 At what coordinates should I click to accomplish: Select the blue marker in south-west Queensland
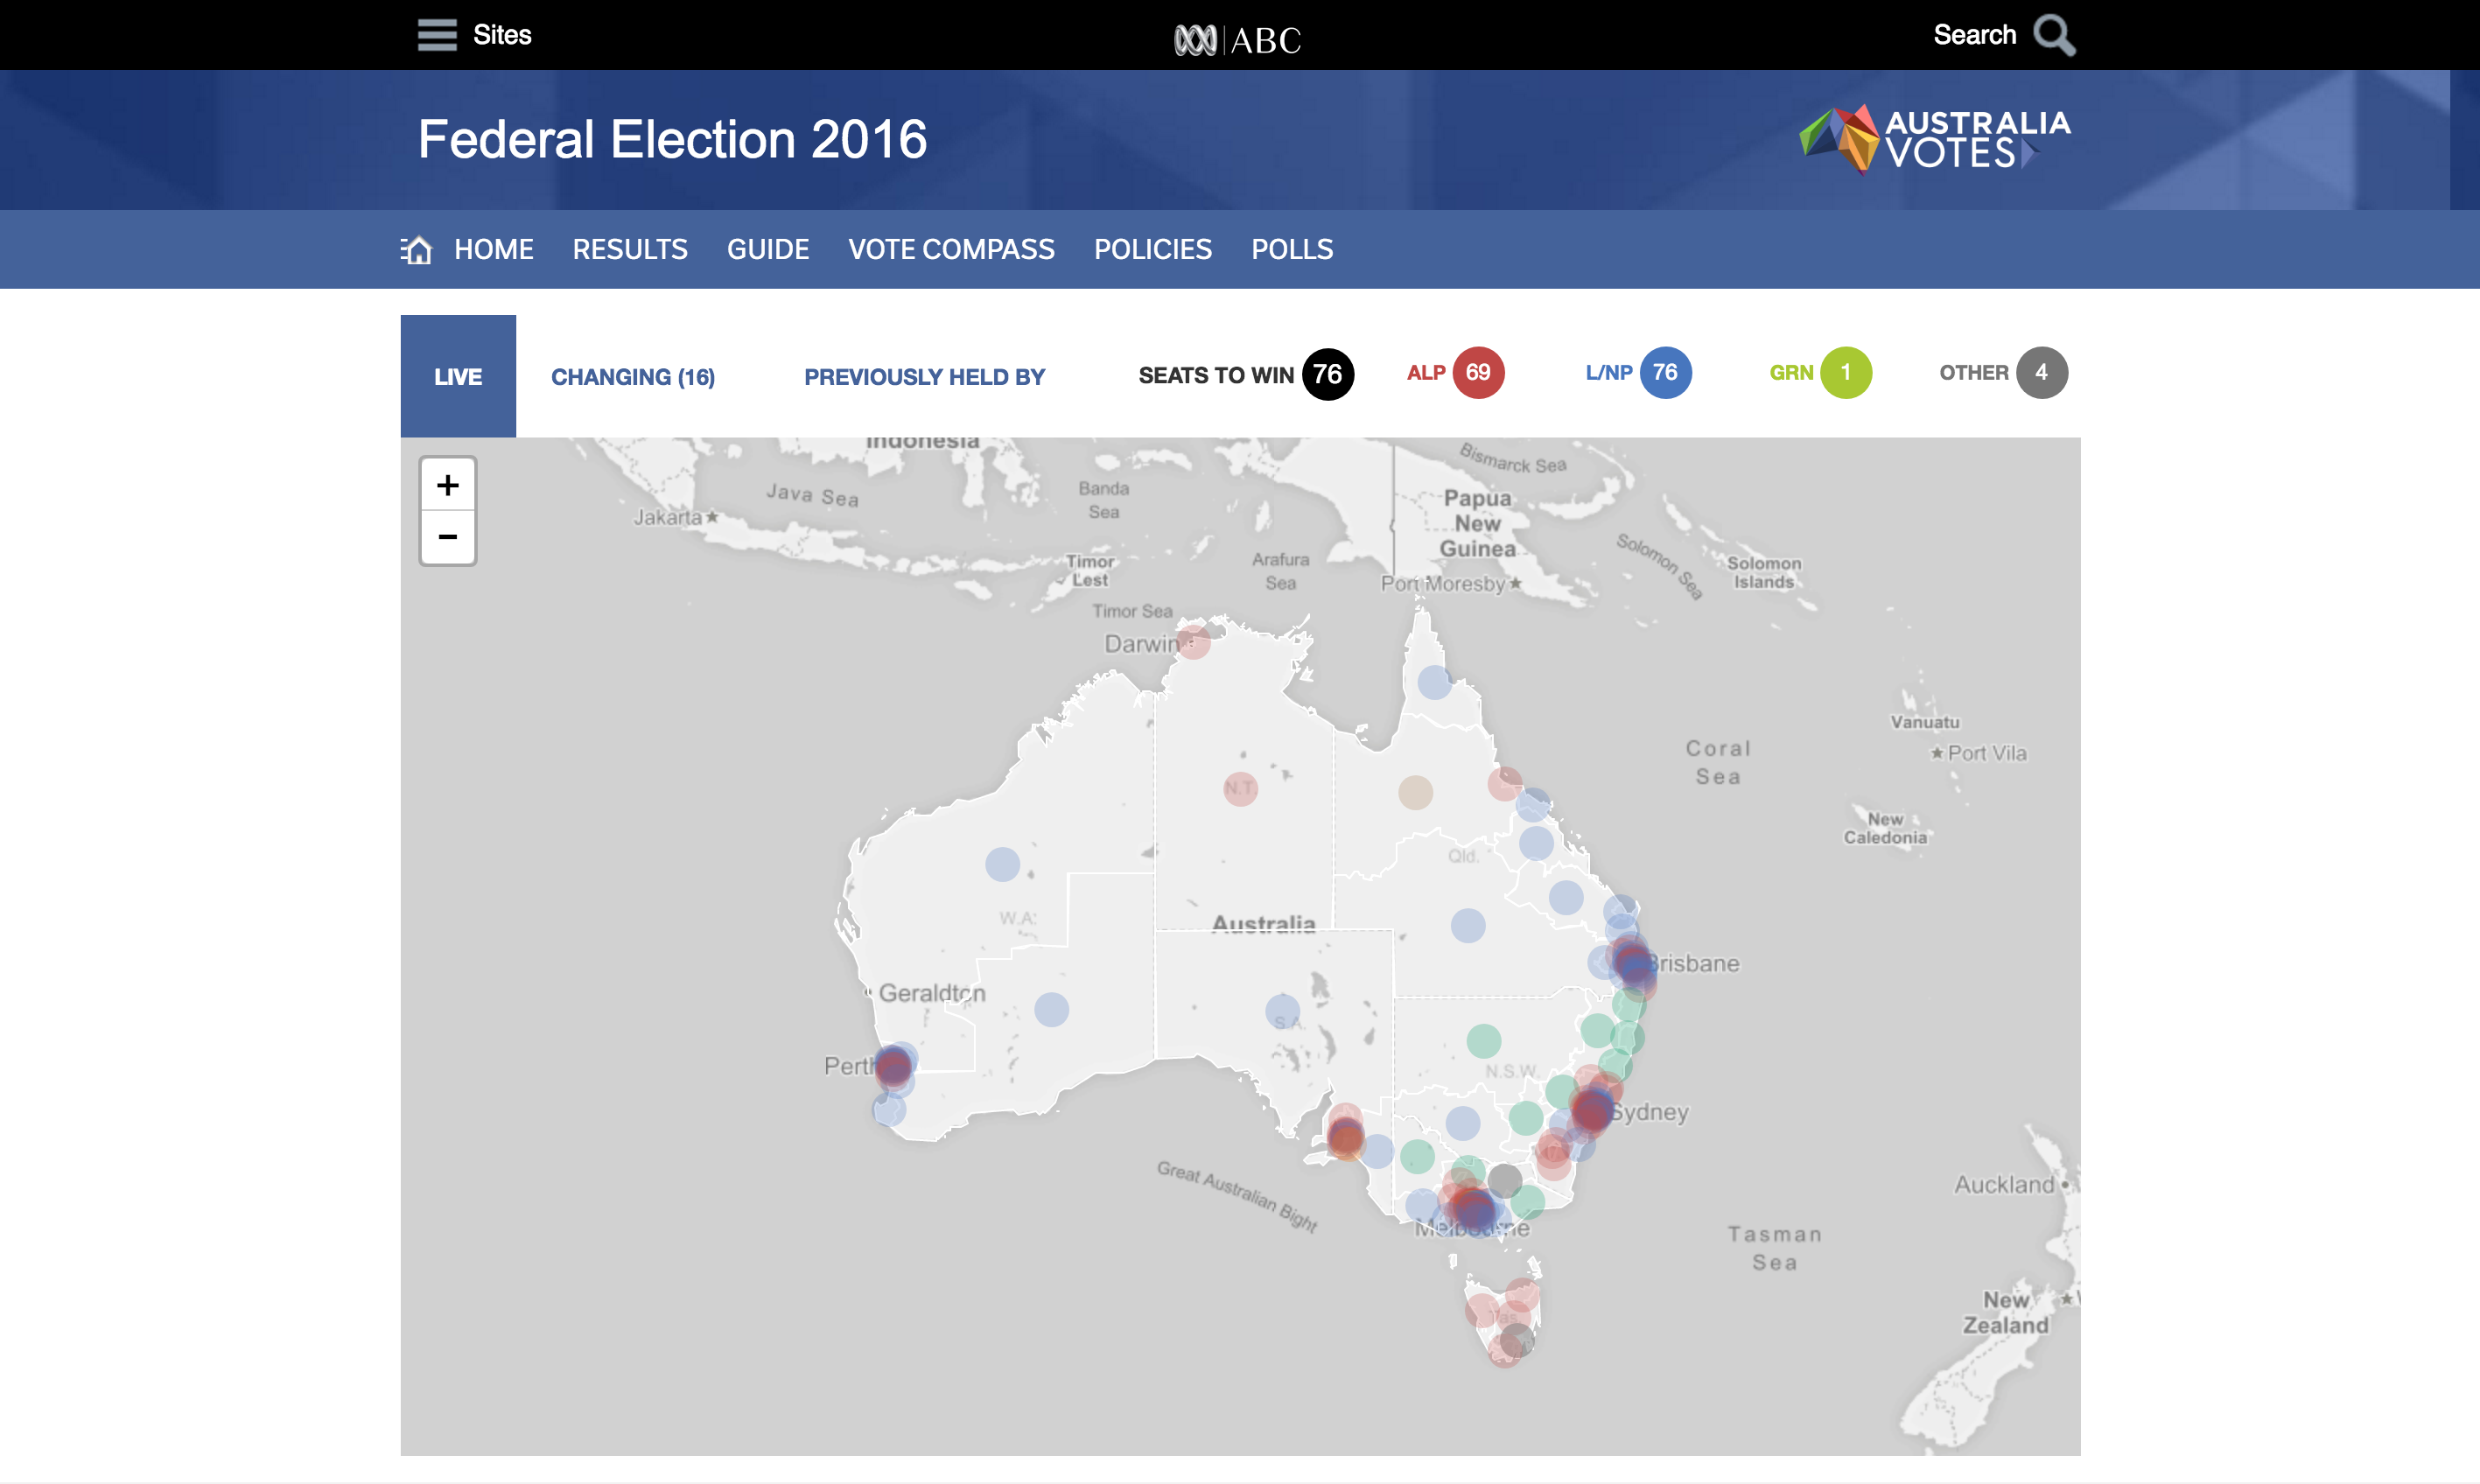1467,925
